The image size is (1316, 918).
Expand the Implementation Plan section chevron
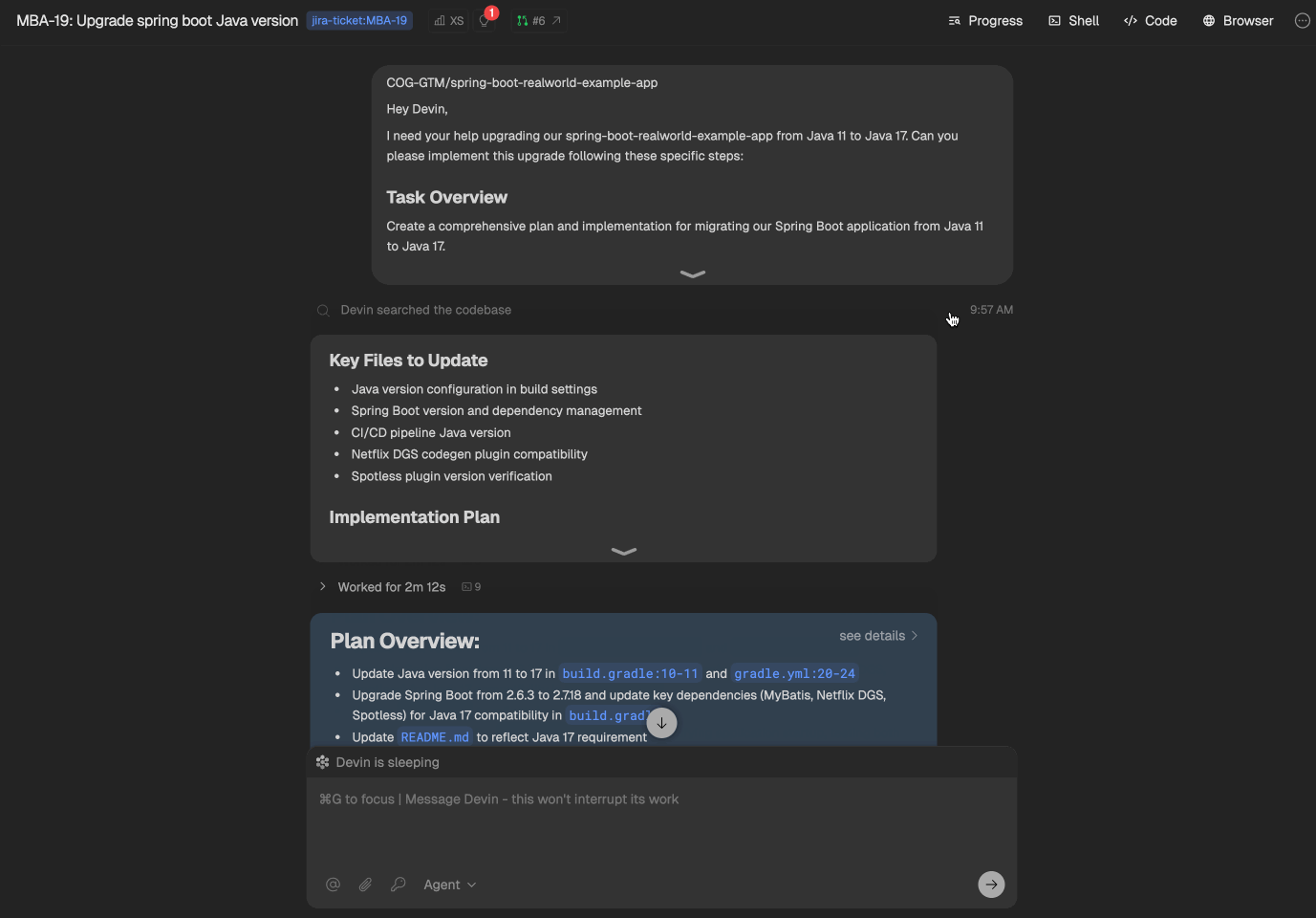[623, 551]
